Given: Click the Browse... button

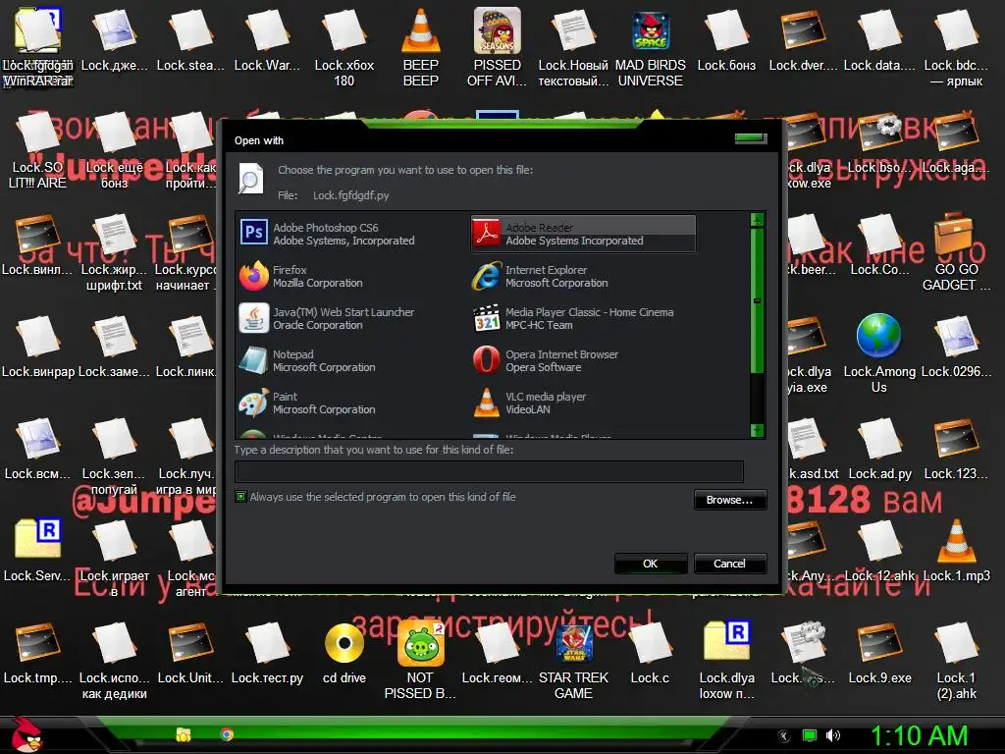Looking at the screenshot, I should 729,500.
